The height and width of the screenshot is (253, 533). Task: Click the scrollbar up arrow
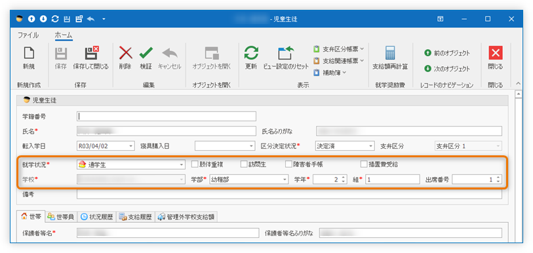(x=519, y=94)
